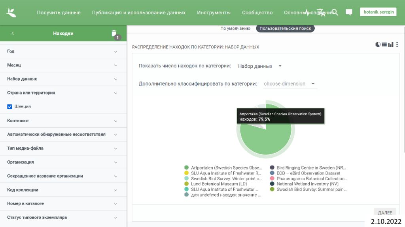This screenshot has width=405, height=227.
Task: Open the language translation icon
Action: point(321,12)
